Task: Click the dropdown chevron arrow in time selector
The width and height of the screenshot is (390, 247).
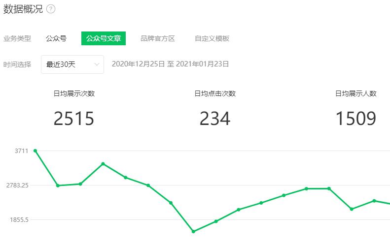Action: [x=97, y=64]
